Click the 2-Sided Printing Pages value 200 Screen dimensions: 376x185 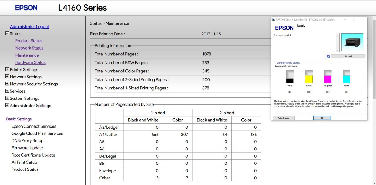206,79
